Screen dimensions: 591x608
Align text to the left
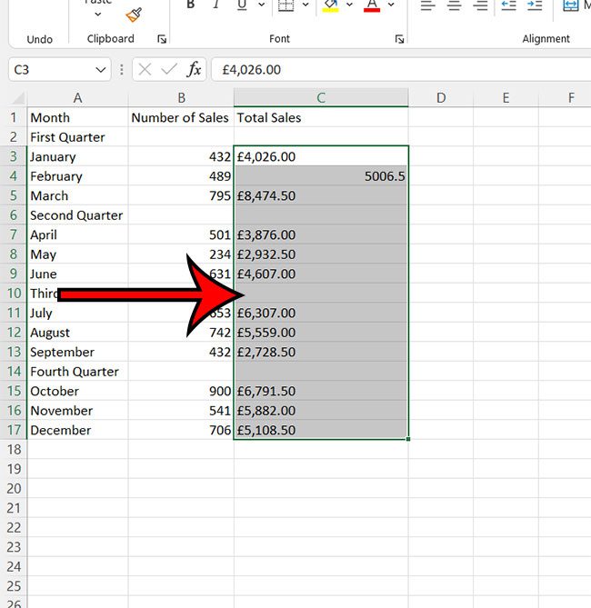pos(429,5)
